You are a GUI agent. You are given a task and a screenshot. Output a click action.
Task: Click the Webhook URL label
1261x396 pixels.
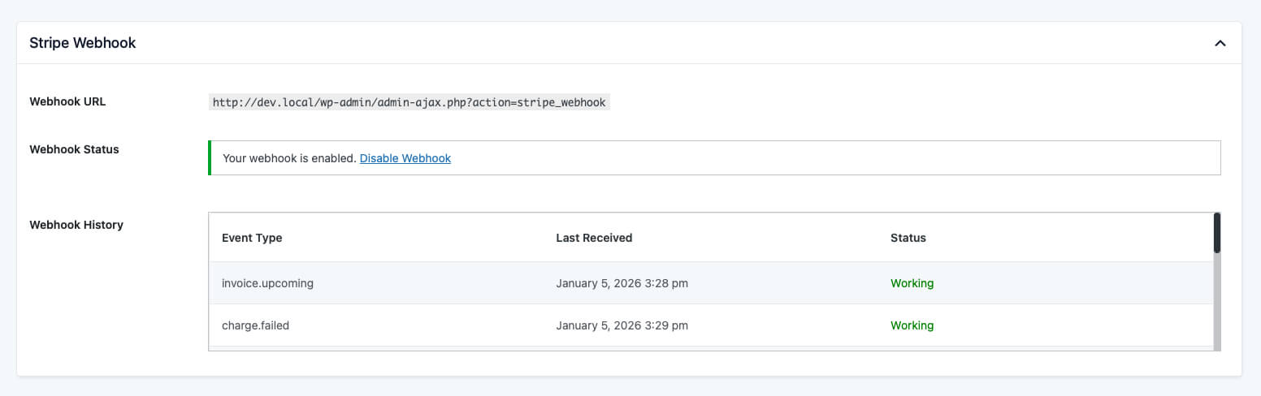[x=67, y=102]
